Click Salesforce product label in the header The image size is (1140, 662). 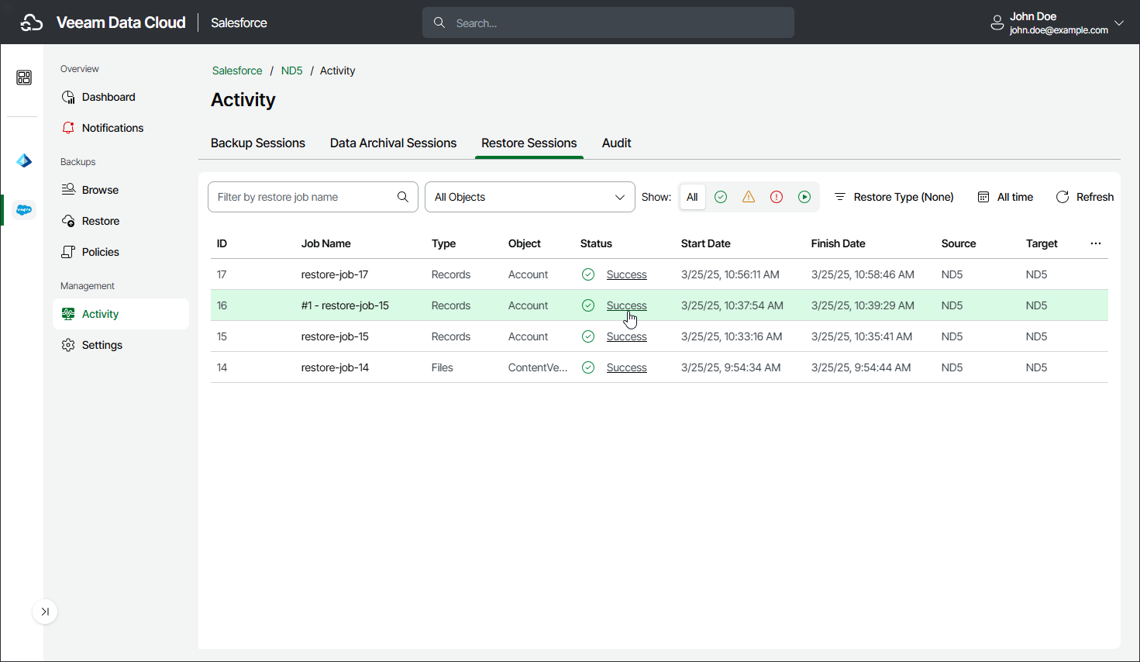point(239,22)
